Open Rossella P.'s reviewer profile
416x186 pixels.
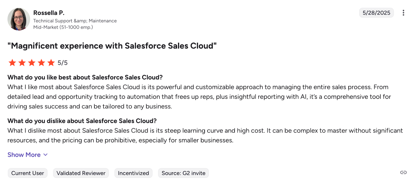(x=49, y=12)
